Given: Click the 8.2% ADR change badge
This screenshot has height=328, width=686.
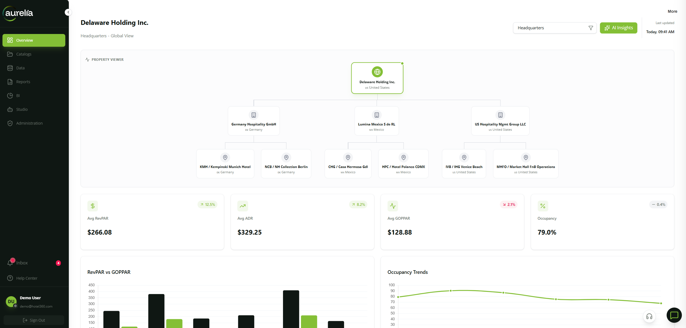Looking at the screenshot, I should point(358,204).
